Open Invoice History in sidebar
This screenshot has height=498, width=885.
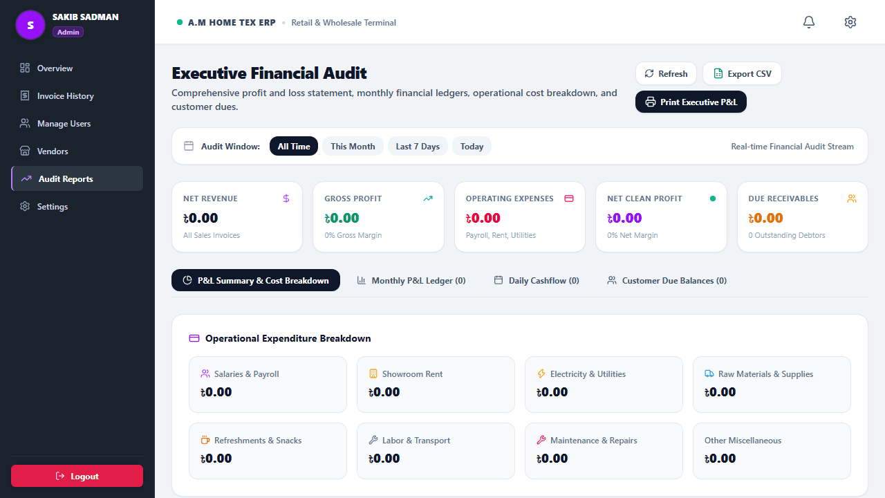tap(77, 95)
